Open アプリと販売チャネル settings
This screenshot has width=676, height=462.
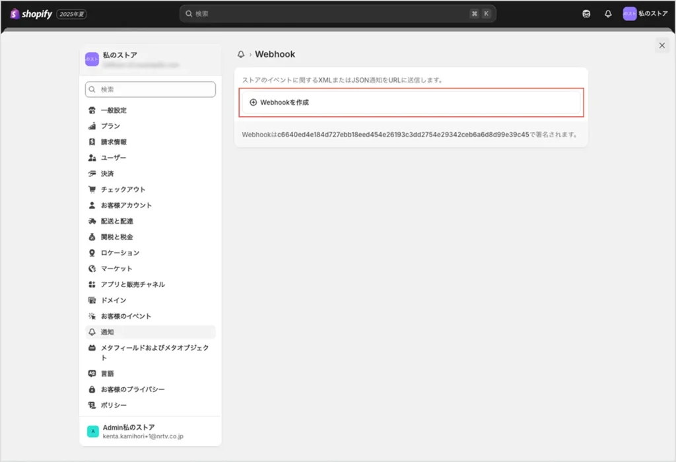(133, 284)
